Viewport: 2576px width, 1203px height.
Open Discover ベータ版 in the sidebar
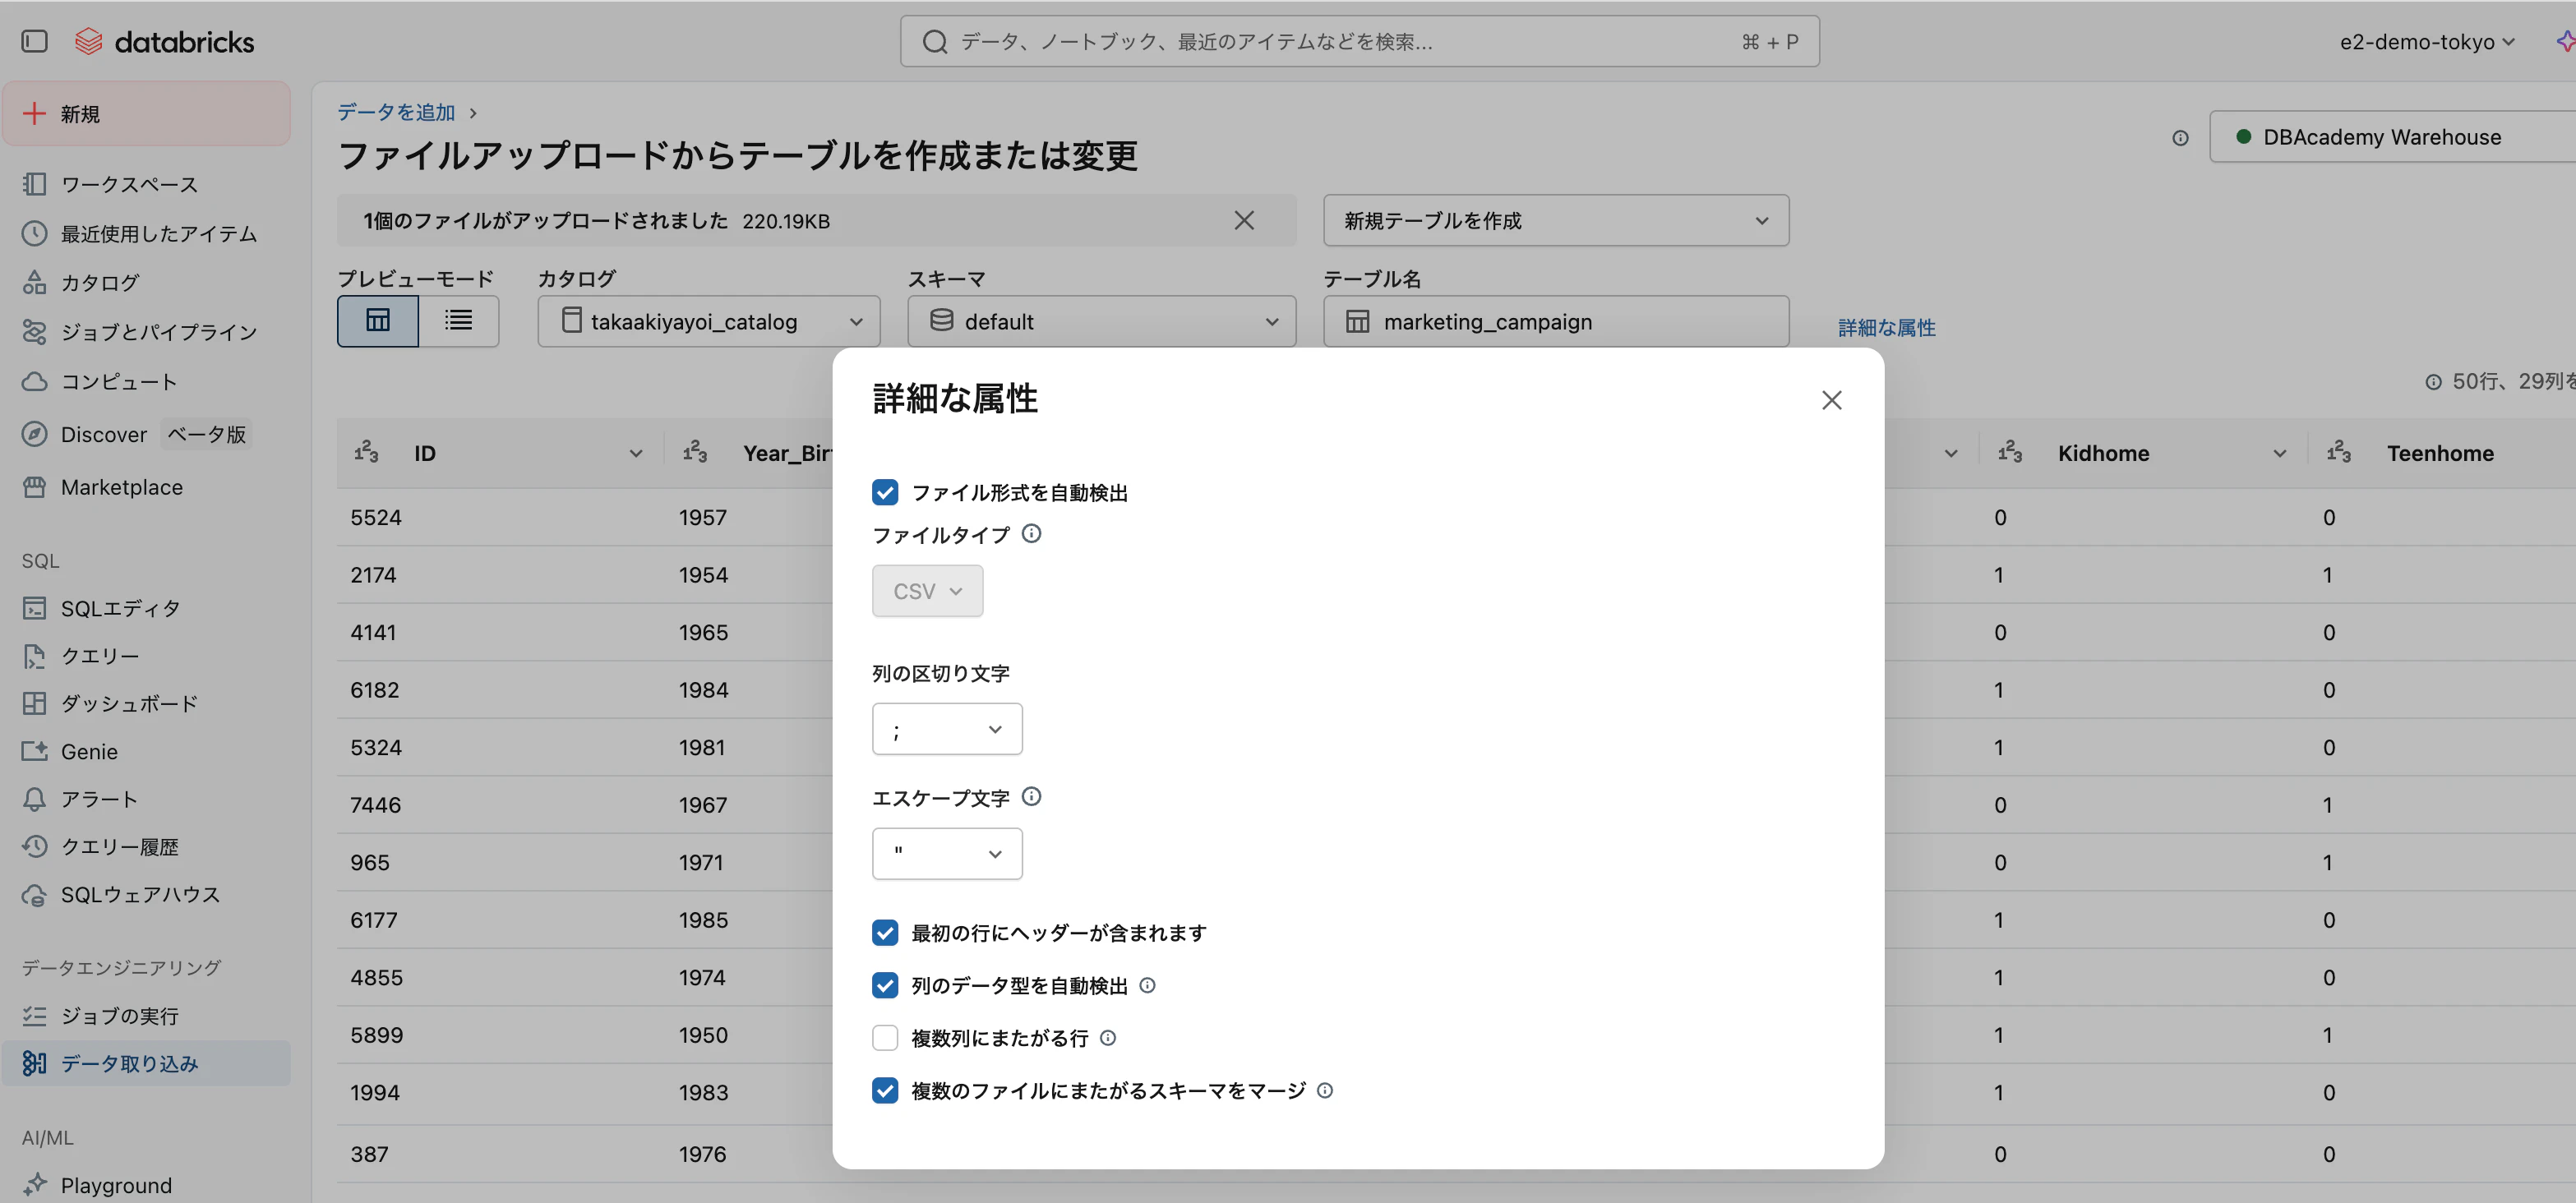(x=146, y=434)
